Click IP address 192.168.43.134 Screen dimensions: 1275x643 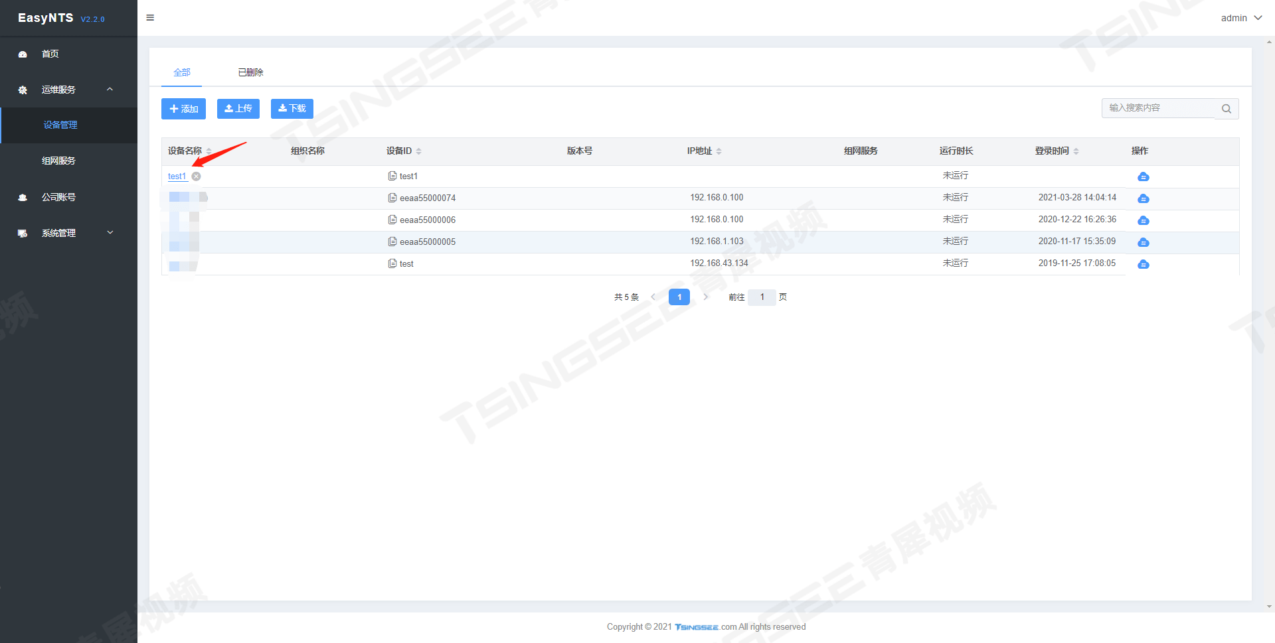coord(719,263)
